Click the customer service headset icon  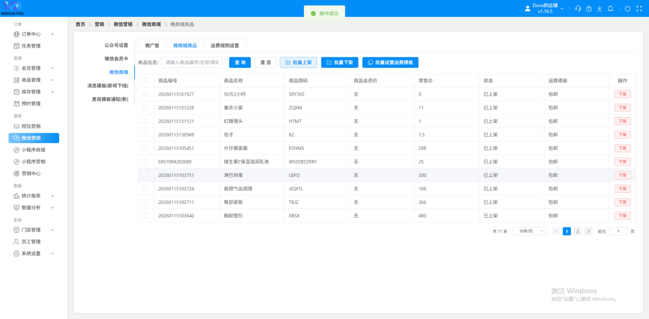click(578, 9)
